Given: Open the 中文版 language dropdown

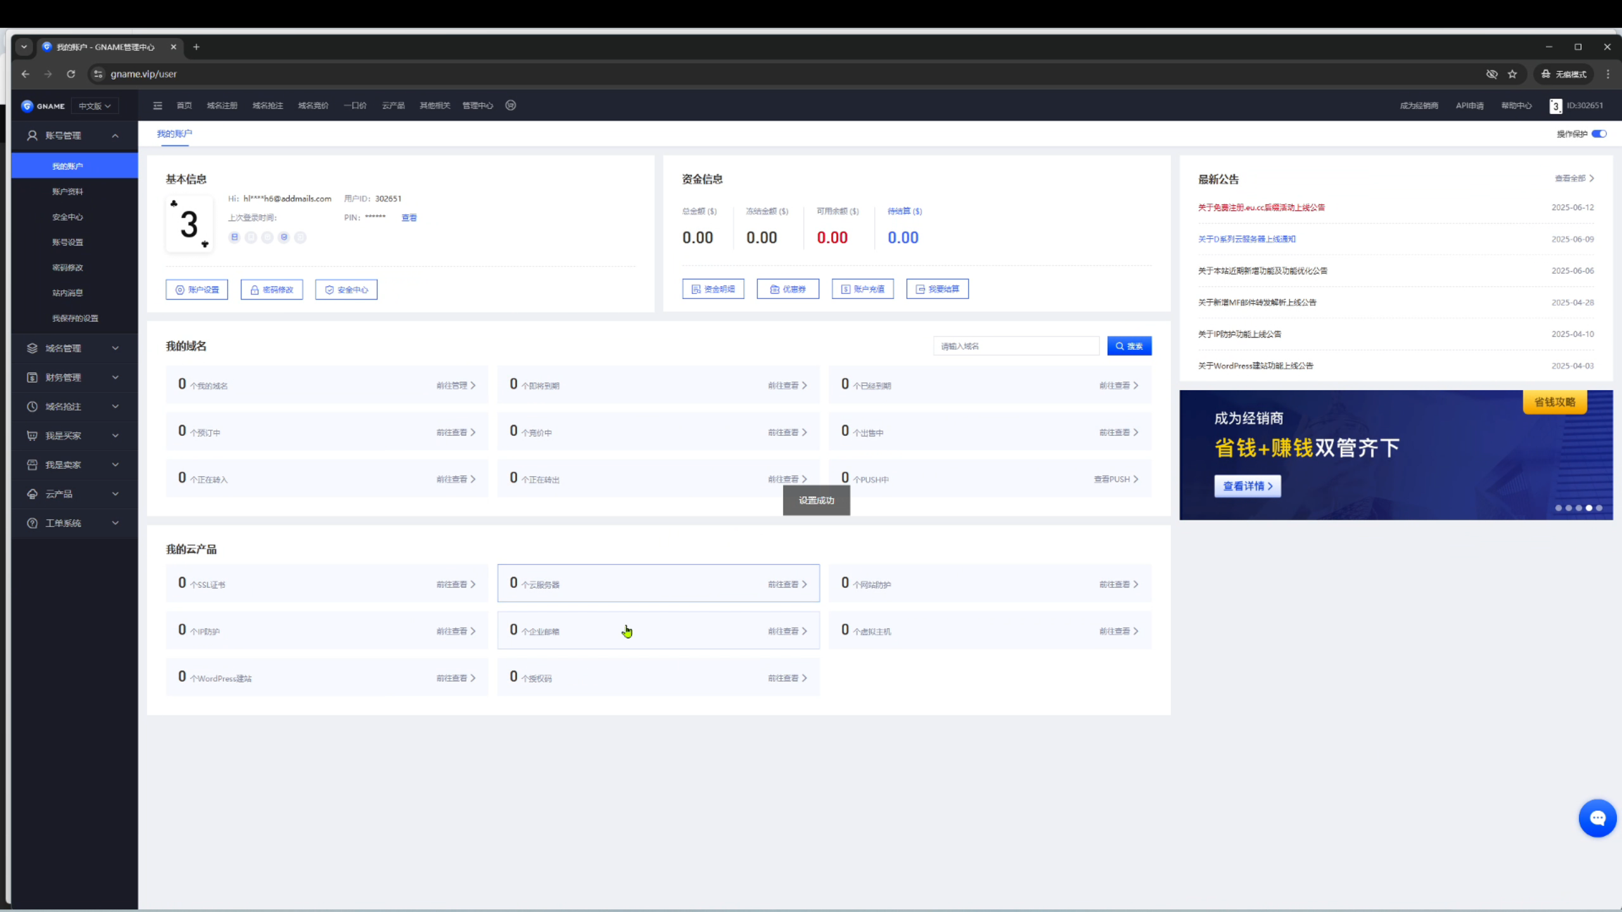Looking at the screenshot, I should (94, 106).
